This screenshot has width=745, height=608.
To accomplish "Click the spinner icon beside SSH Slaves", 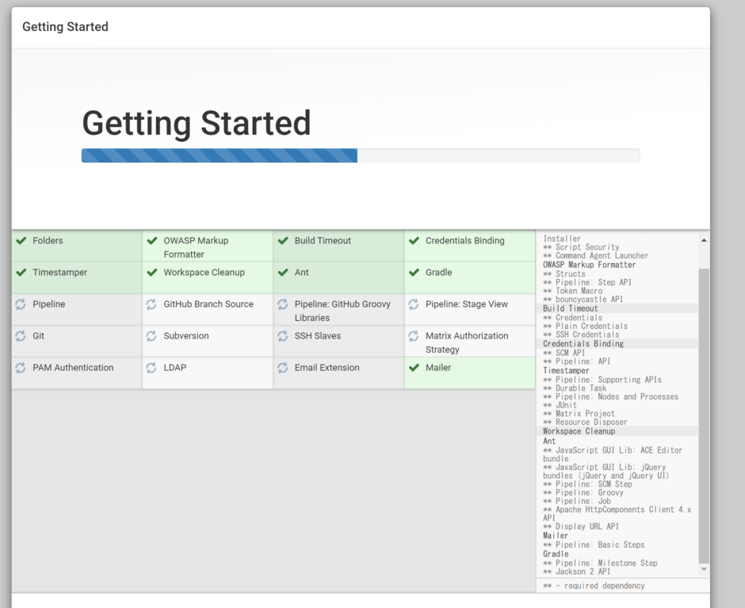I will [x=282, y=335].
